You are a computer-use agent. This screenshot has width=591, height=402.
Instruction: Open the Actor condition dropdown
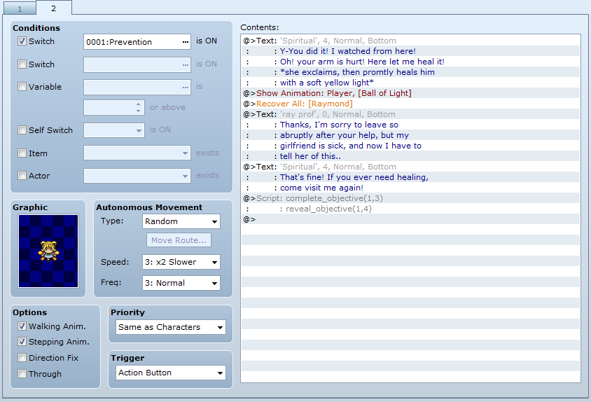137,176
